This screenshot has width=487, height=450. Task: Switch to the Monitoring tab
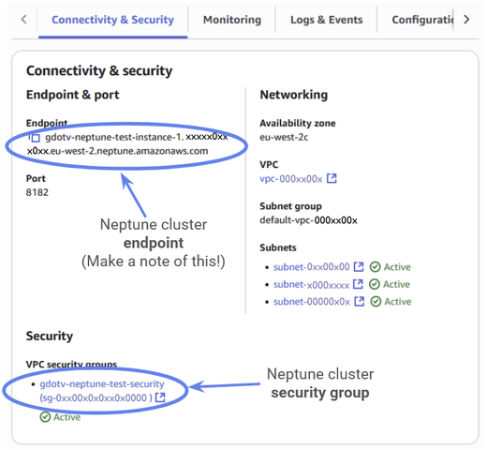click(x=232, y=20)
